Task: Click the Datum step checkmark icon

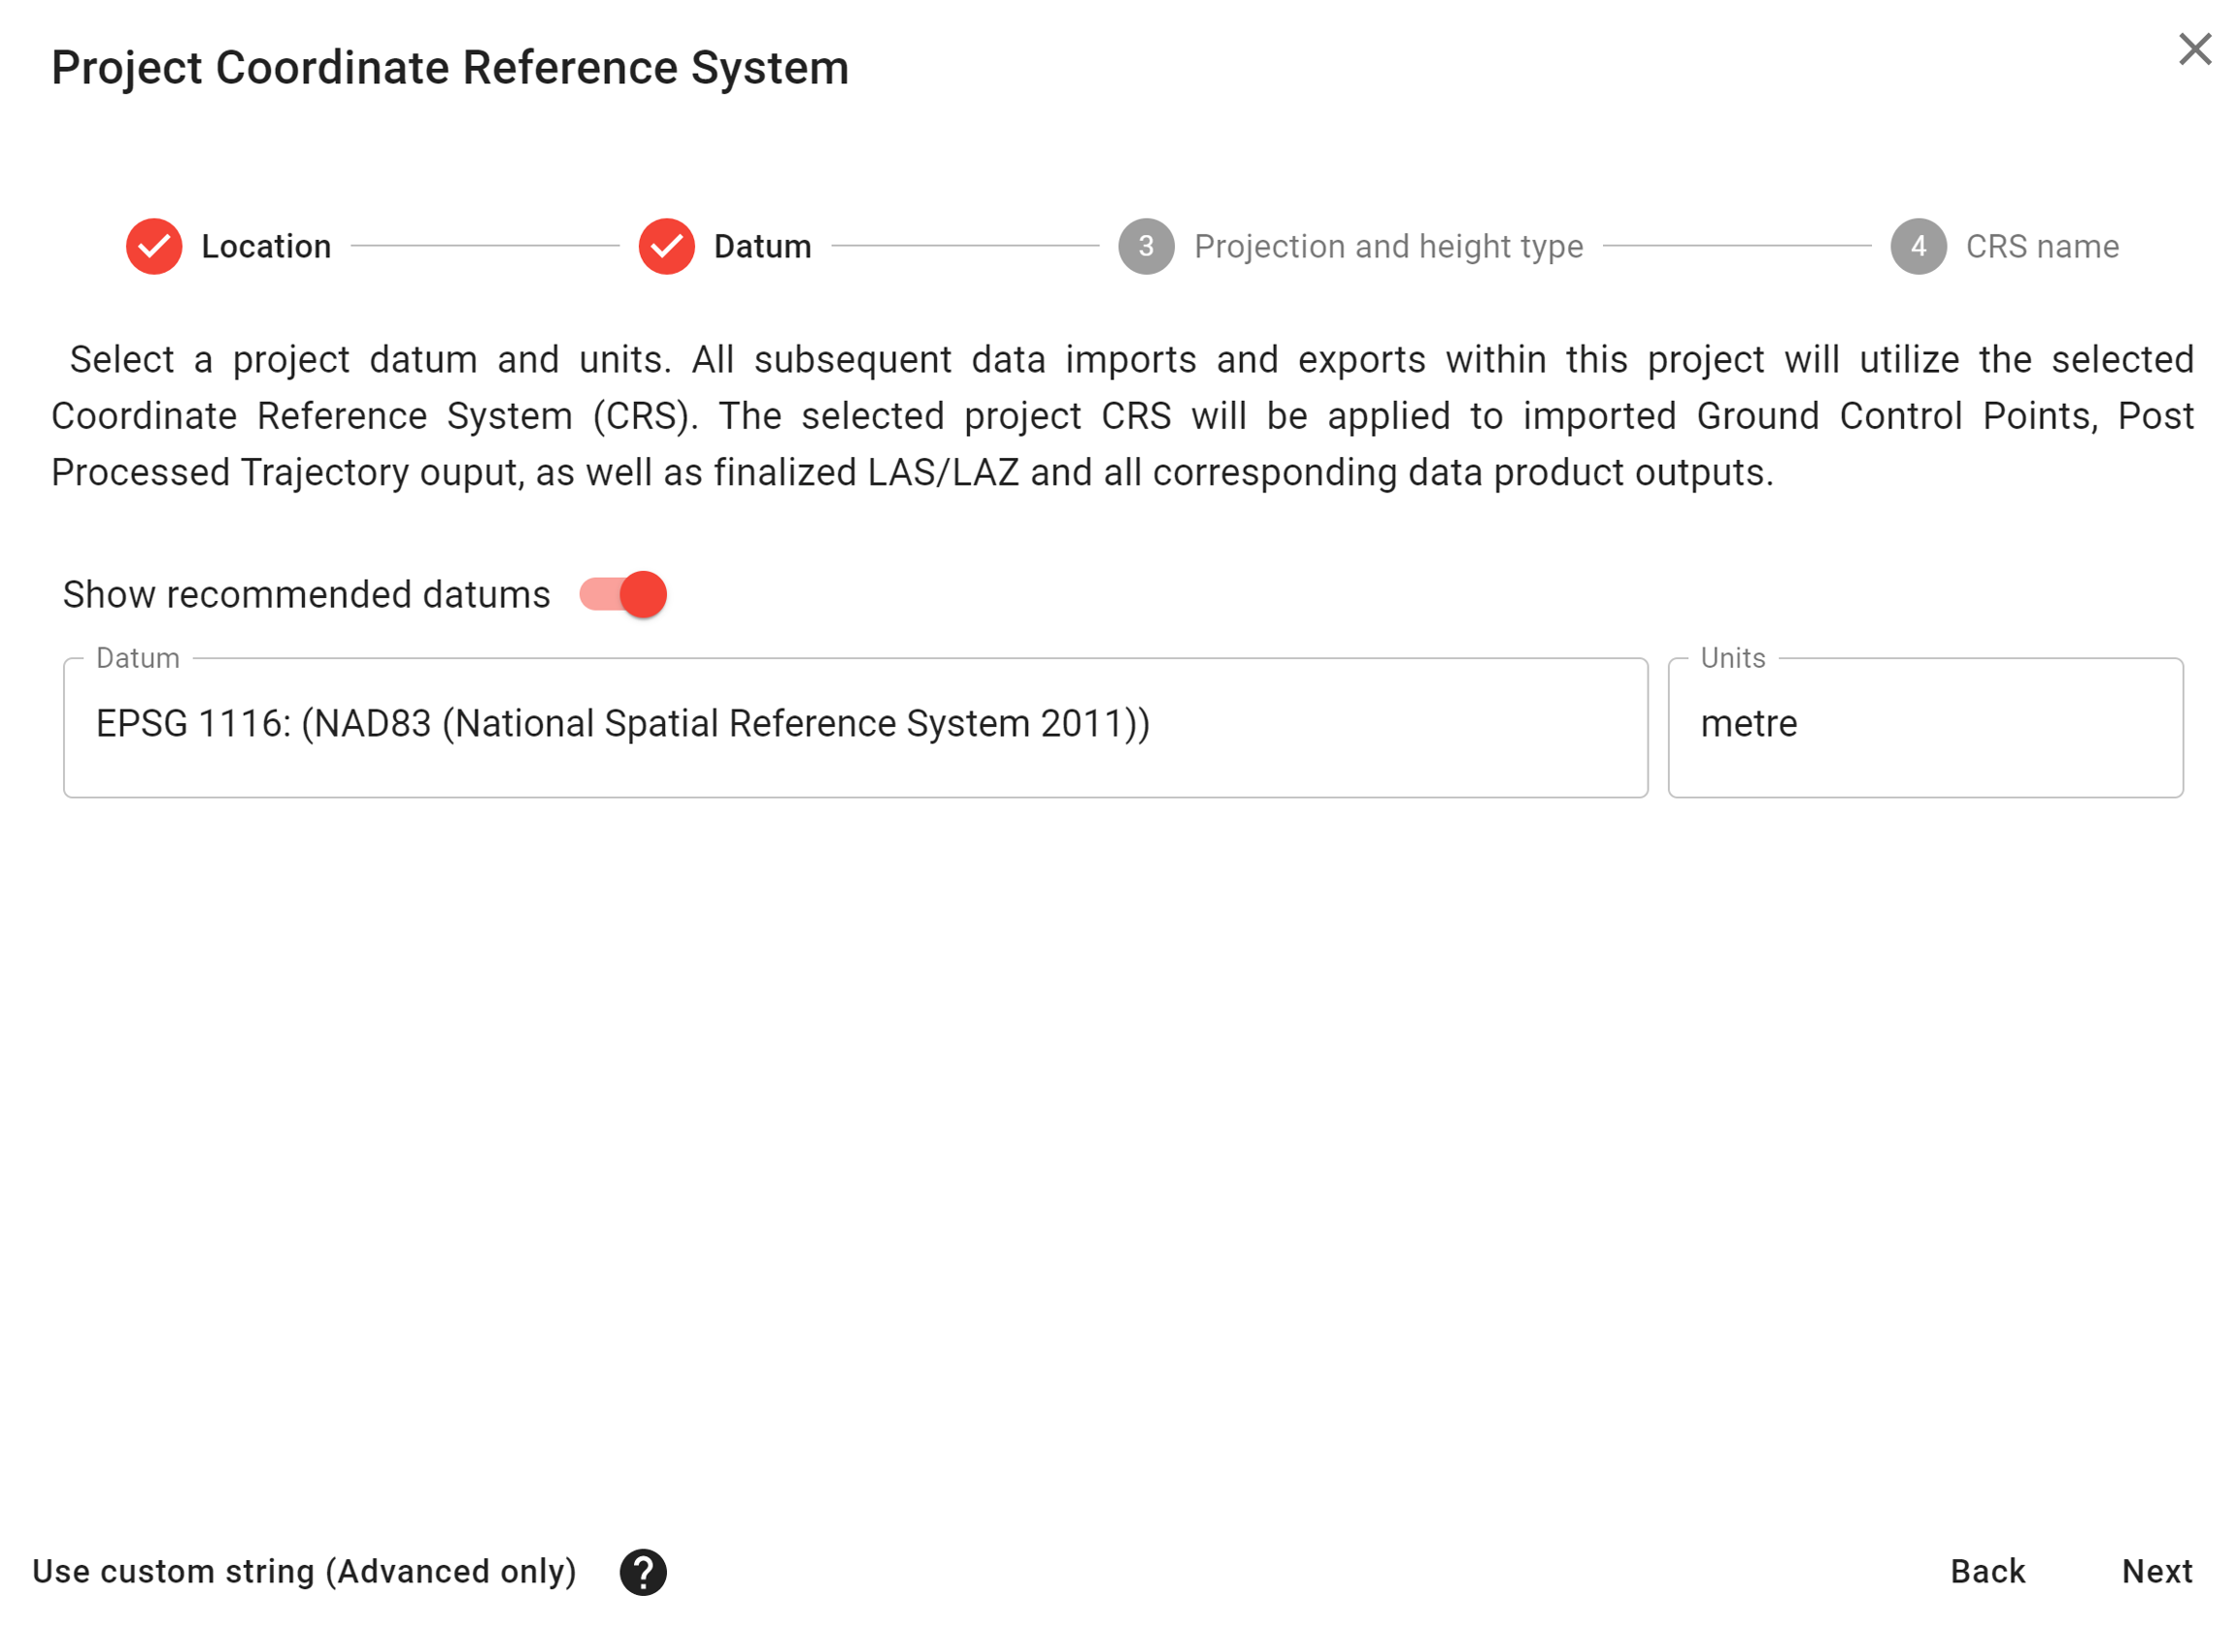Action: [667, 247]
